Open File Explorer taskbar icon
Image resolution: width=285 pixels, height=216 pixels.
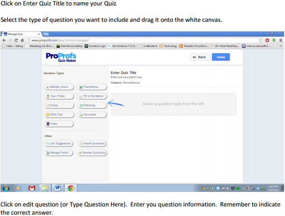click(45, 188)
